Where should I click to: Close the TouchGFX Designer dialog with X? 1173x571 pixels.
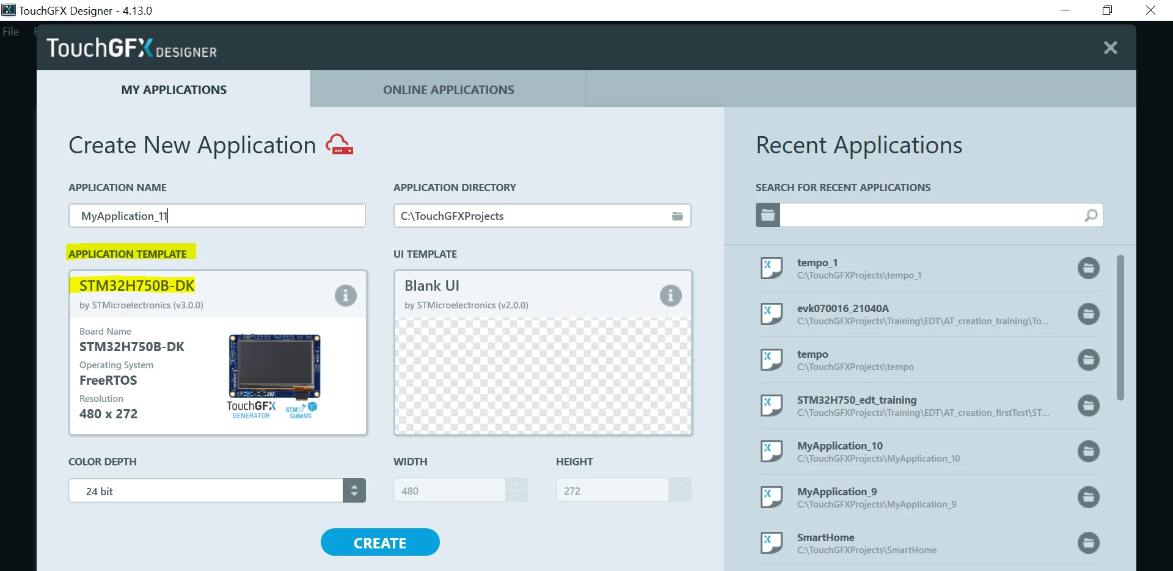[1111, 48]
